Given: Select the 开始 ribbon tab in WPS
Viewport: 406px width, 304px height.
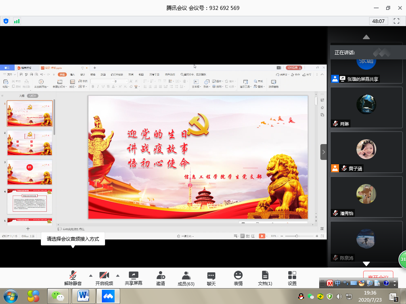Looking at the screenshot, I should (62, 74).
